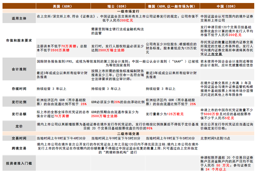Click the 市值和股本要求 row label
257x172 pixels.
[19, 40]
